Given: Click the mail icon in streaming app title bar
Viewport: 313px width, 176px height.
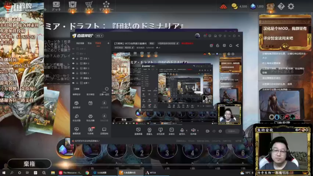Looking at the screenshot, I should 205,36.
